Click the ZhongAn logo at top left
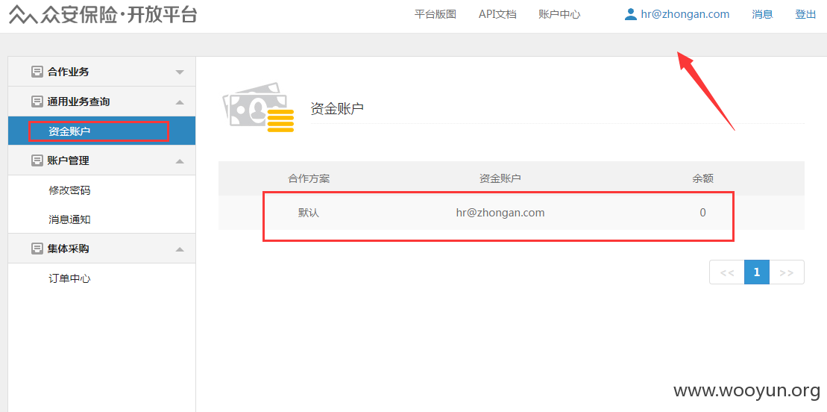 [x=103, y=14]
